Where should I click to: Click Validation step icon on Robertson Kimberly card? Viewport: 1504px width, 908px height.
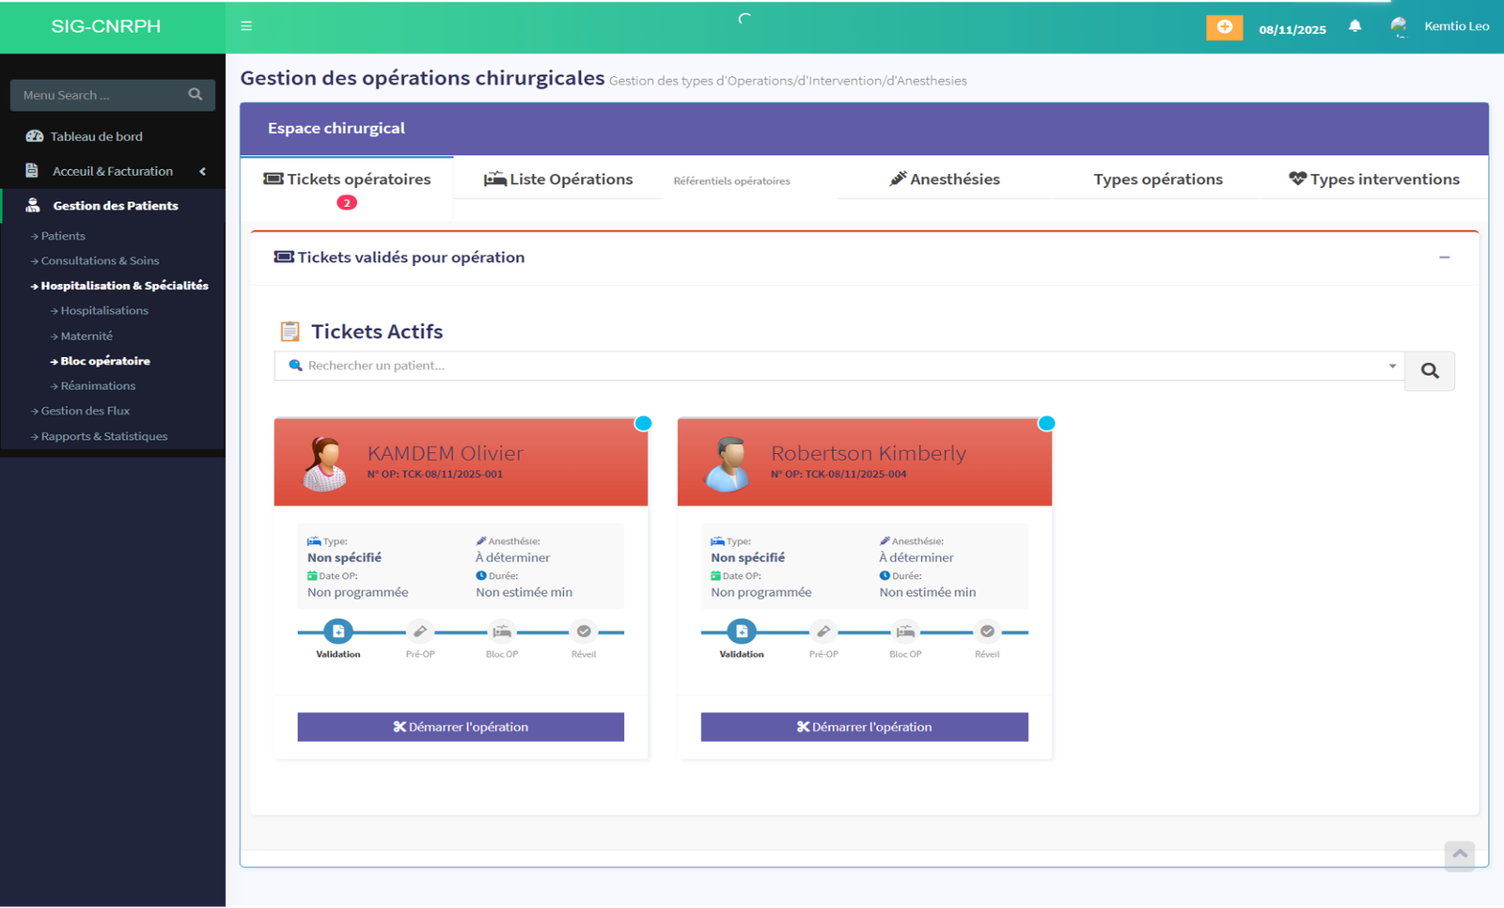742,632
